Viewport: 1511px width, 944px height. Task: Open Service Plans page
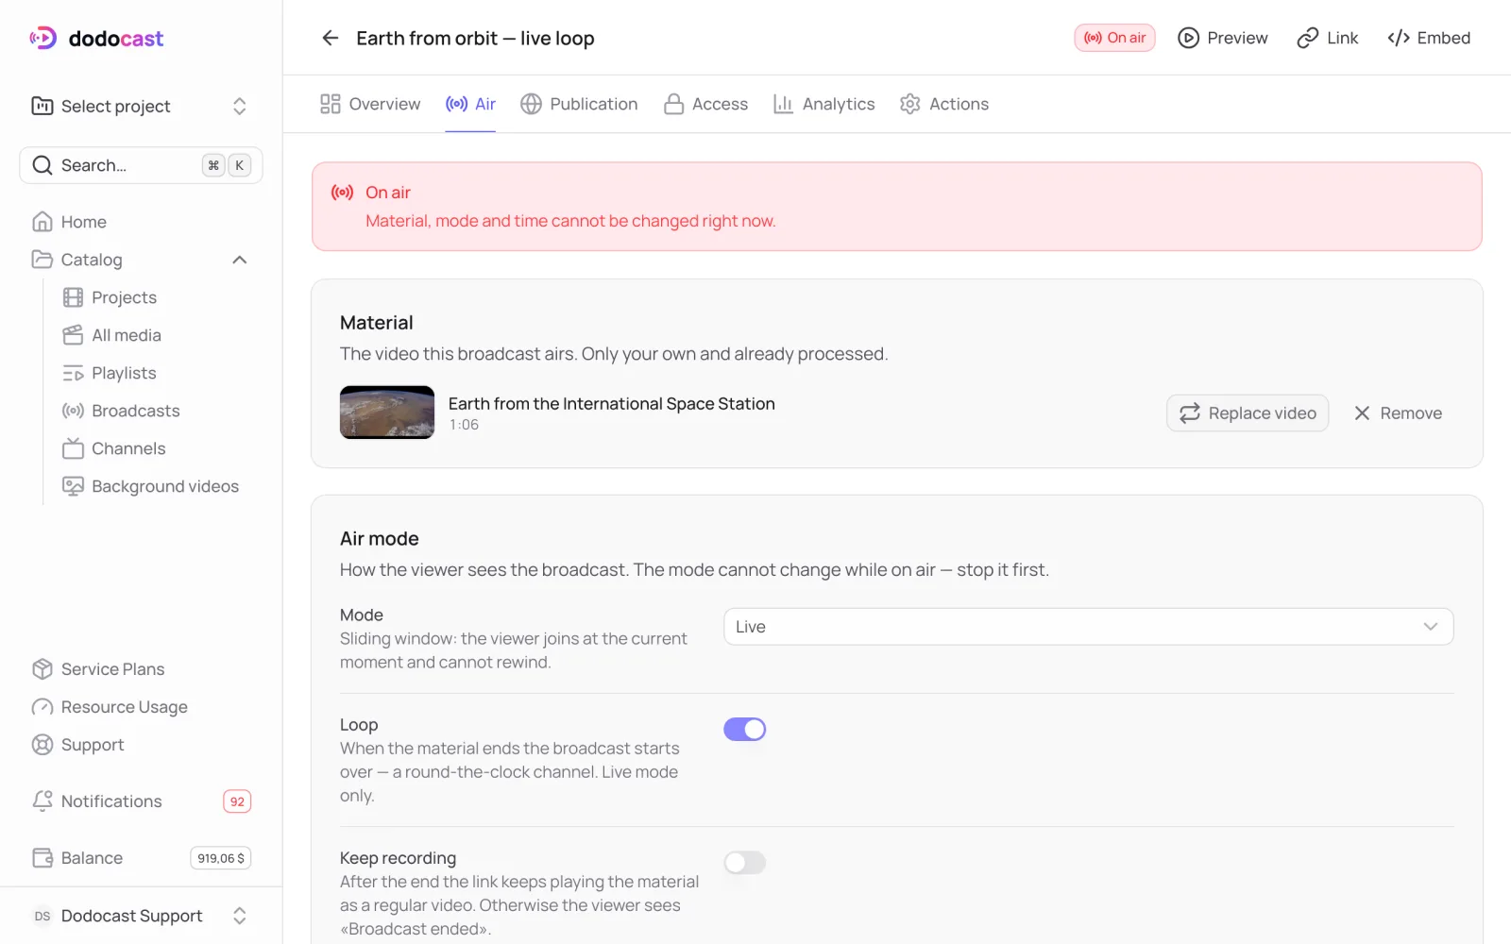[142, 669]
